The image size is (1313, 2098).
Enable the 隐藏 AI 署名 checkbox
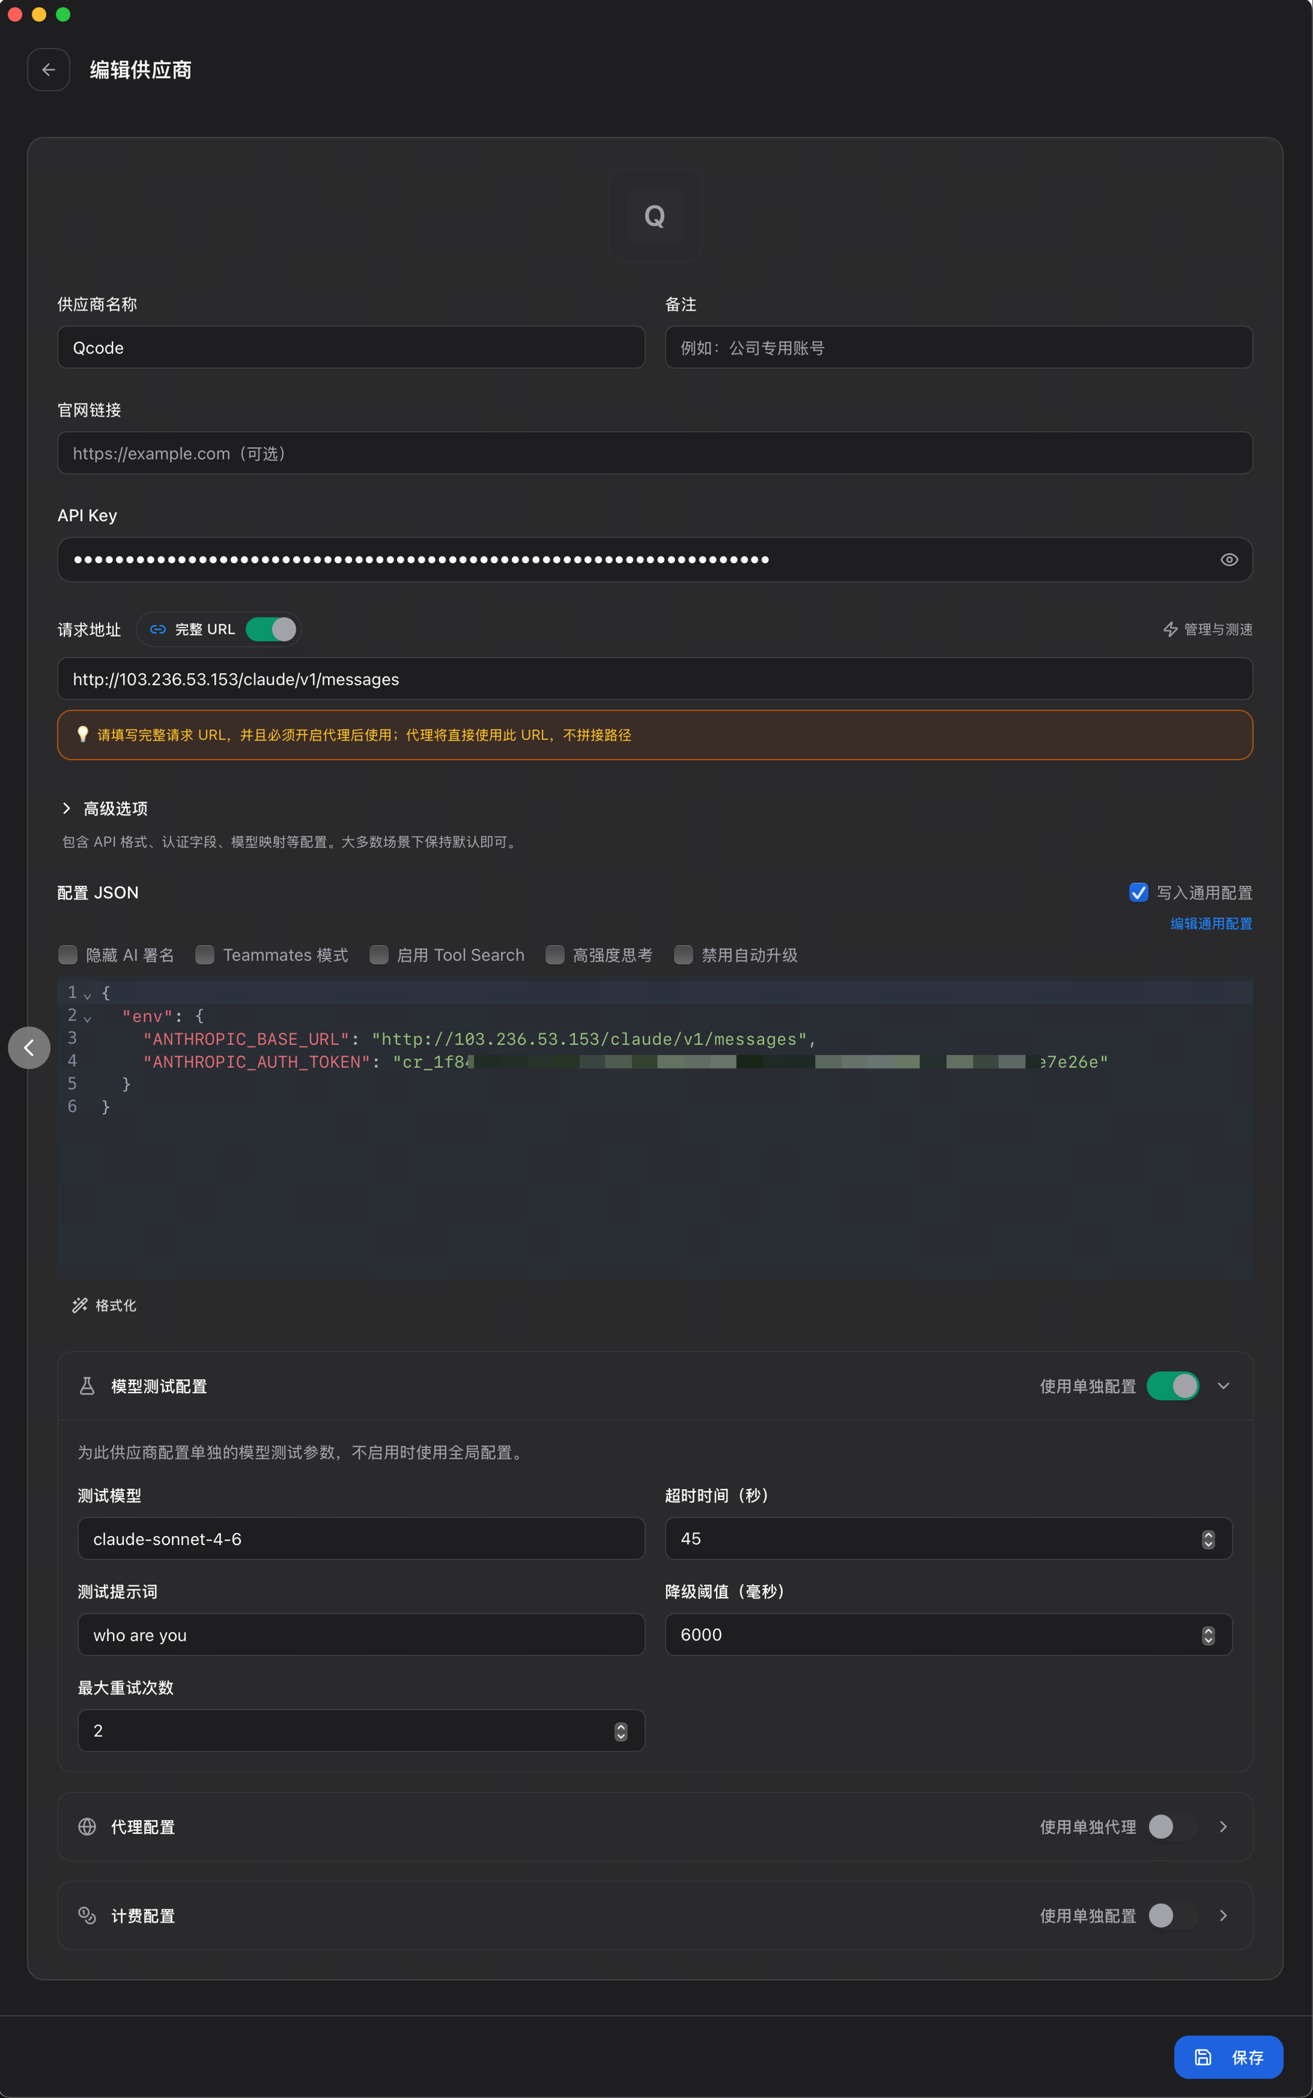pyautogui.click(x=68, y=955)
